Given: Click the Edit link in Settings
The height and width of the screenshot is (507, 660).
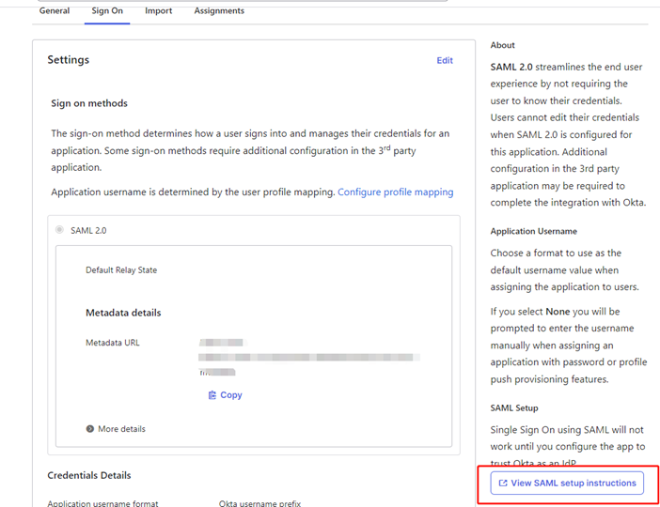Looking at the screenshot, I should (x=445, y=60).
